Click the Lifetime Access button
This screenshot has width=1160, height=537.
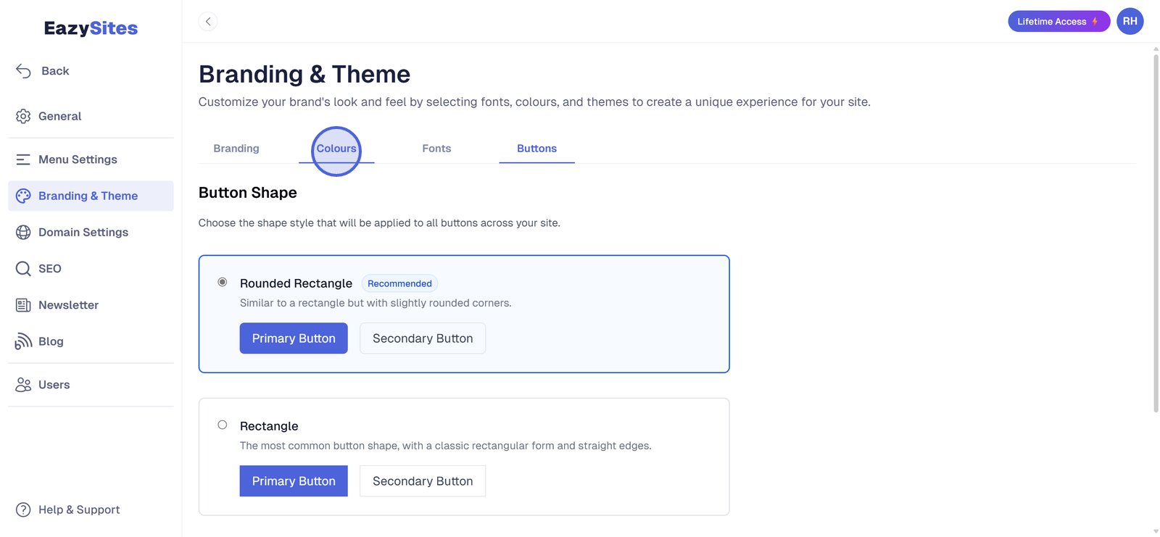(x=1058, y=22)
